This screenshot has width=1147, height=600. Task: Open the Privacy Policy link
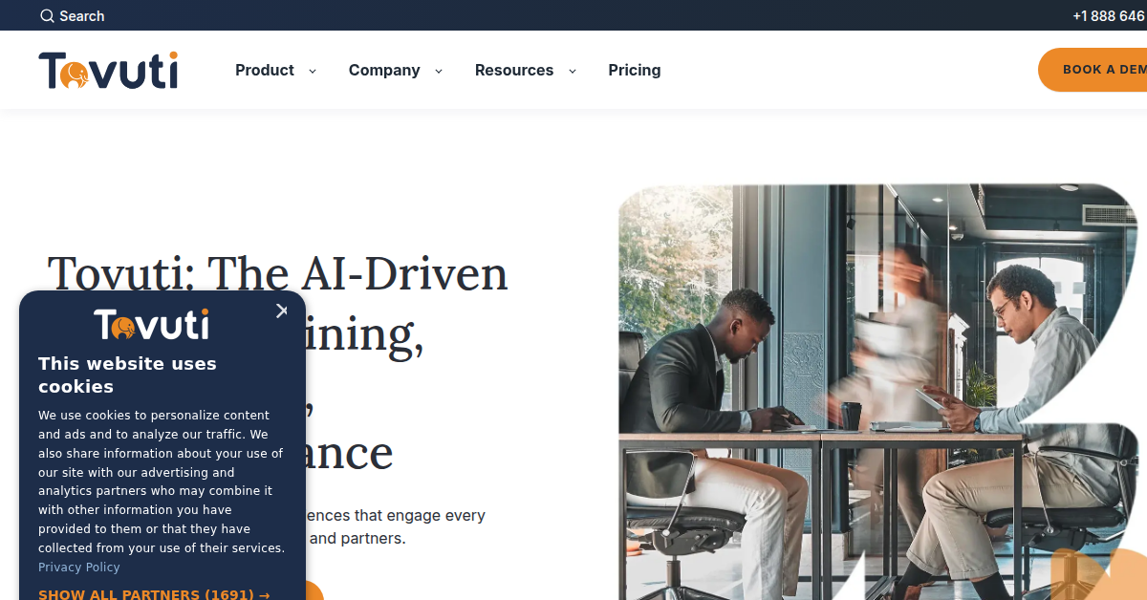[79, 567]
